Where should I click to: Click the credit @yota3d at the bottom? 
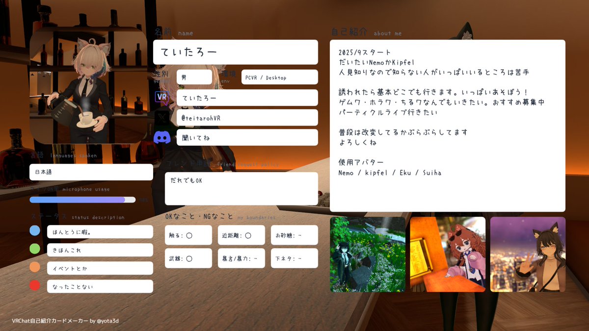(x=108, y=321)
